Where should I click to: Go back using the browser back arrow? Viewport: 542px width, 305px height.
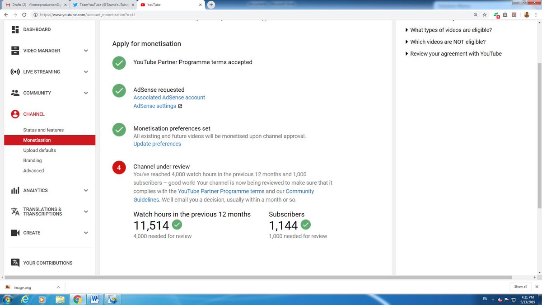pyautogui.click(x=6, y=14)
